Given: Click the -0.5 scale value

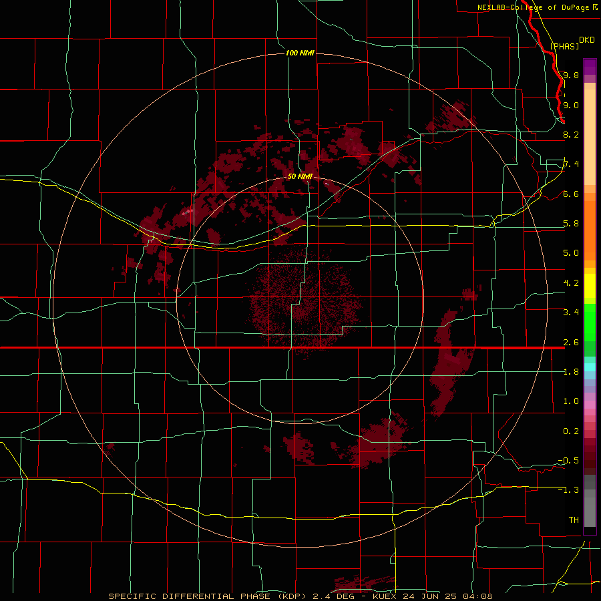Looking at the screenshot, I should click(568, 461).
